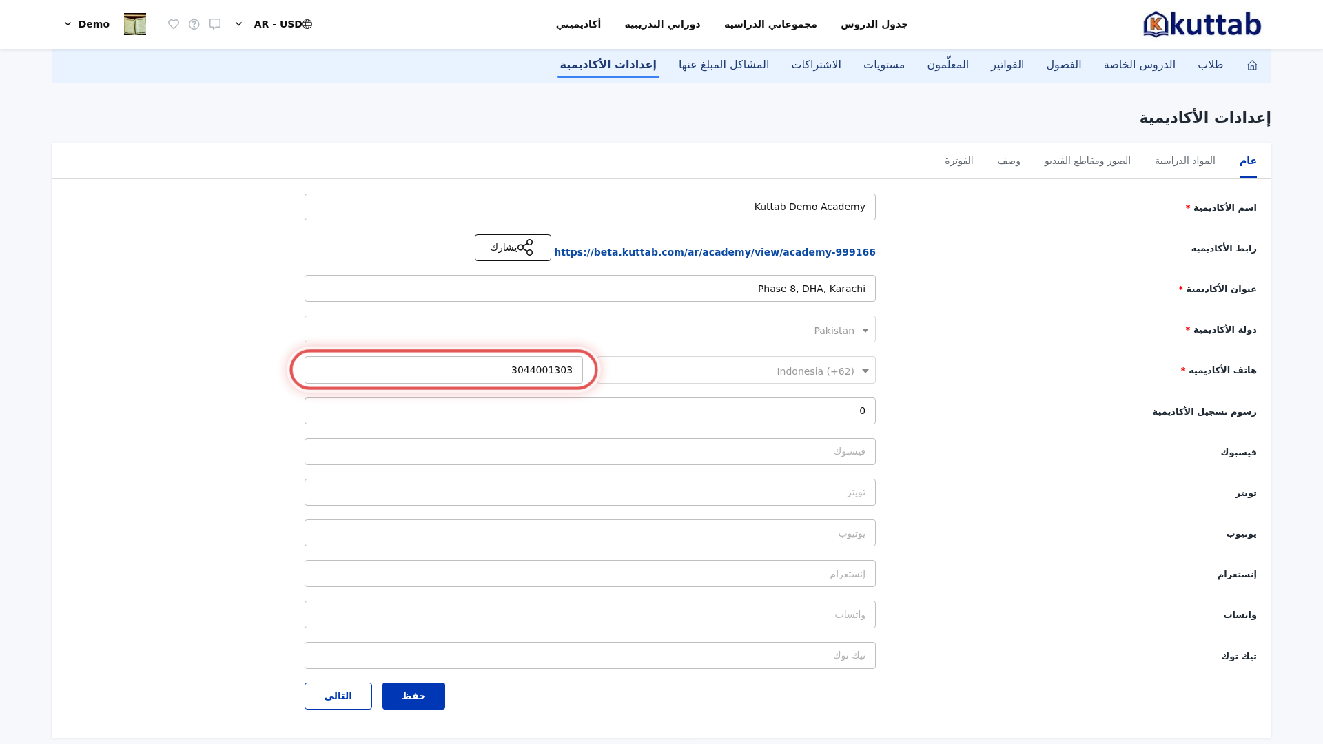Click the التالي next button

338,696
